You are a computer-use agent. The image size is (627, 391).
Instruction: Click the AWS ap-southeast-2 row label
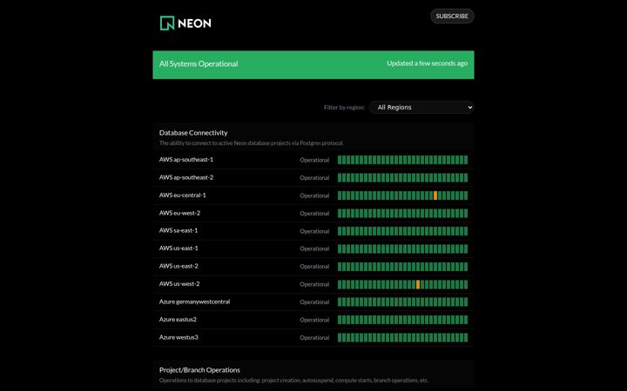(x=186, y=177)
